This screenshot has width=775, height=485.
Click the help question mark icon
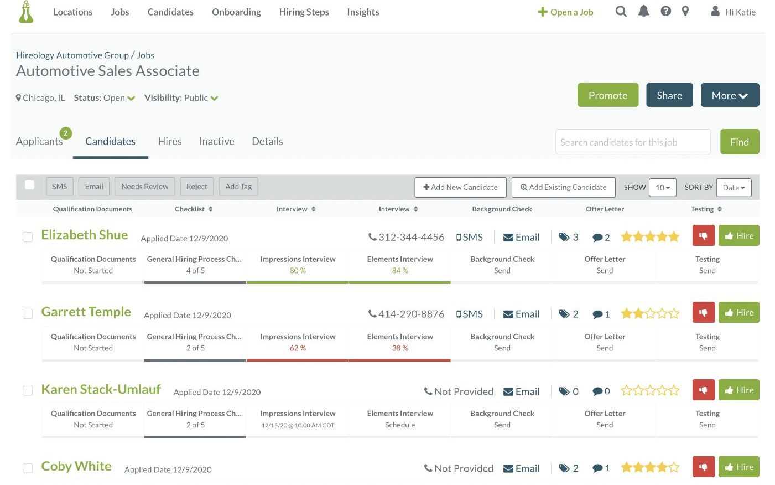[665, 12]
